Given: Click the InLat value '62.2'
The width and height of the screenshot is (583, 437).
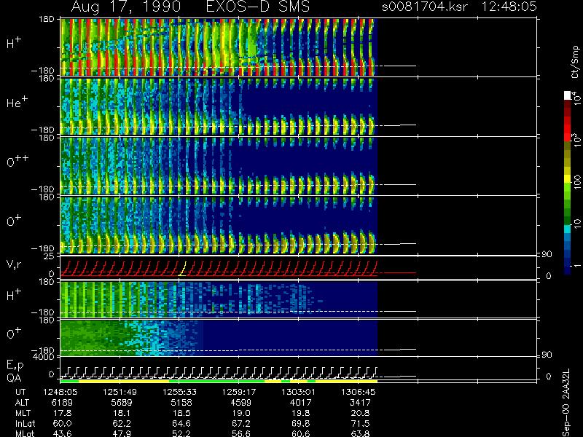Looking at the screenshot, I should point(122,423).
